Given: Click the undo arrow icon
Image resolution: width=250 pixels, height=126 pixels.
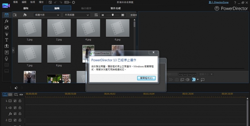Looking at the screenshot, I should (x=56, y=2).
